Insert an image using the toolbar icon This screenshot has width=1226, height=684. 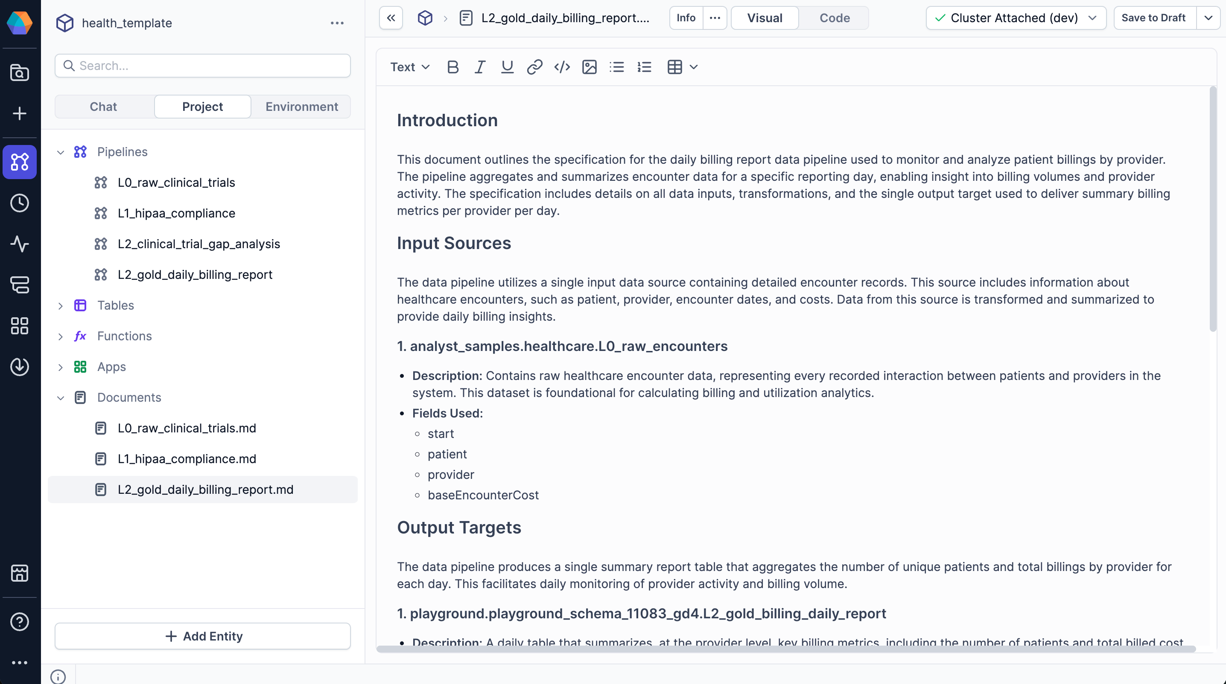coord(589,67)
